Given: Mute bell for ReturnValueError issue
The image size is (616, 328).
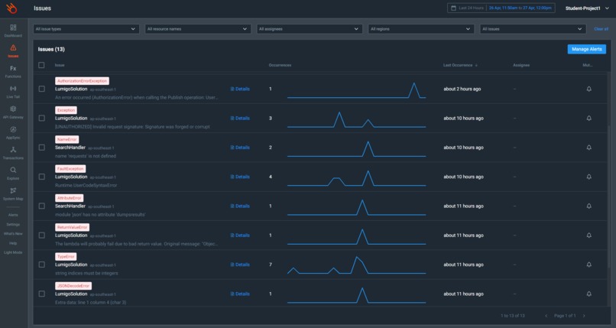Looking at the screenshot, I should [589, 235].
